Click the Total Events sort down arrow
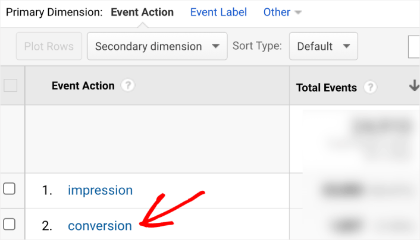 point(414,86)
